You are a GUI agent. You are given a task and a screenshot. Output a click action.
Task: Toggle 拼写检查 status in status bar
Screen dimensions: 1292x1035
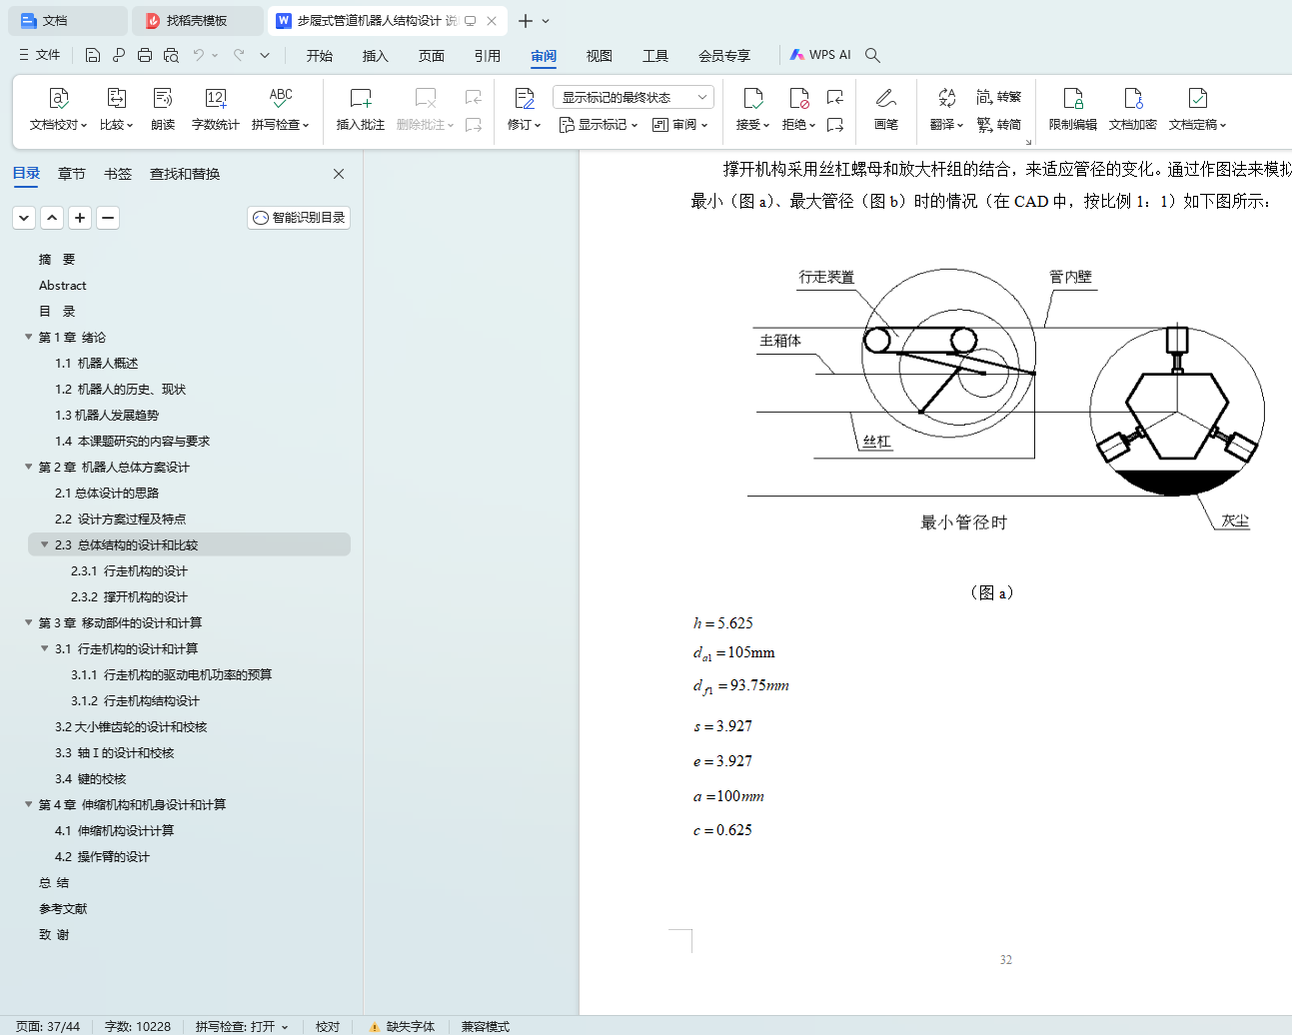click(242, 1026)
